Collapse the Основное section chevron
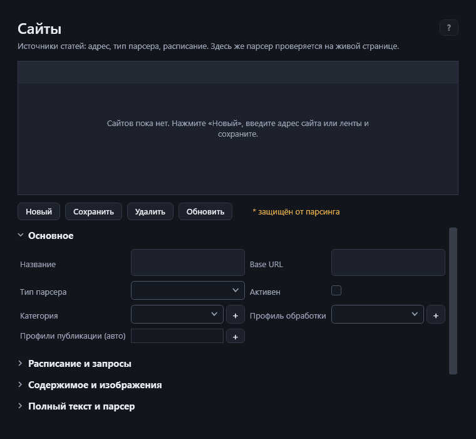The width and height of the screenshot is (476, 439). 21,235
